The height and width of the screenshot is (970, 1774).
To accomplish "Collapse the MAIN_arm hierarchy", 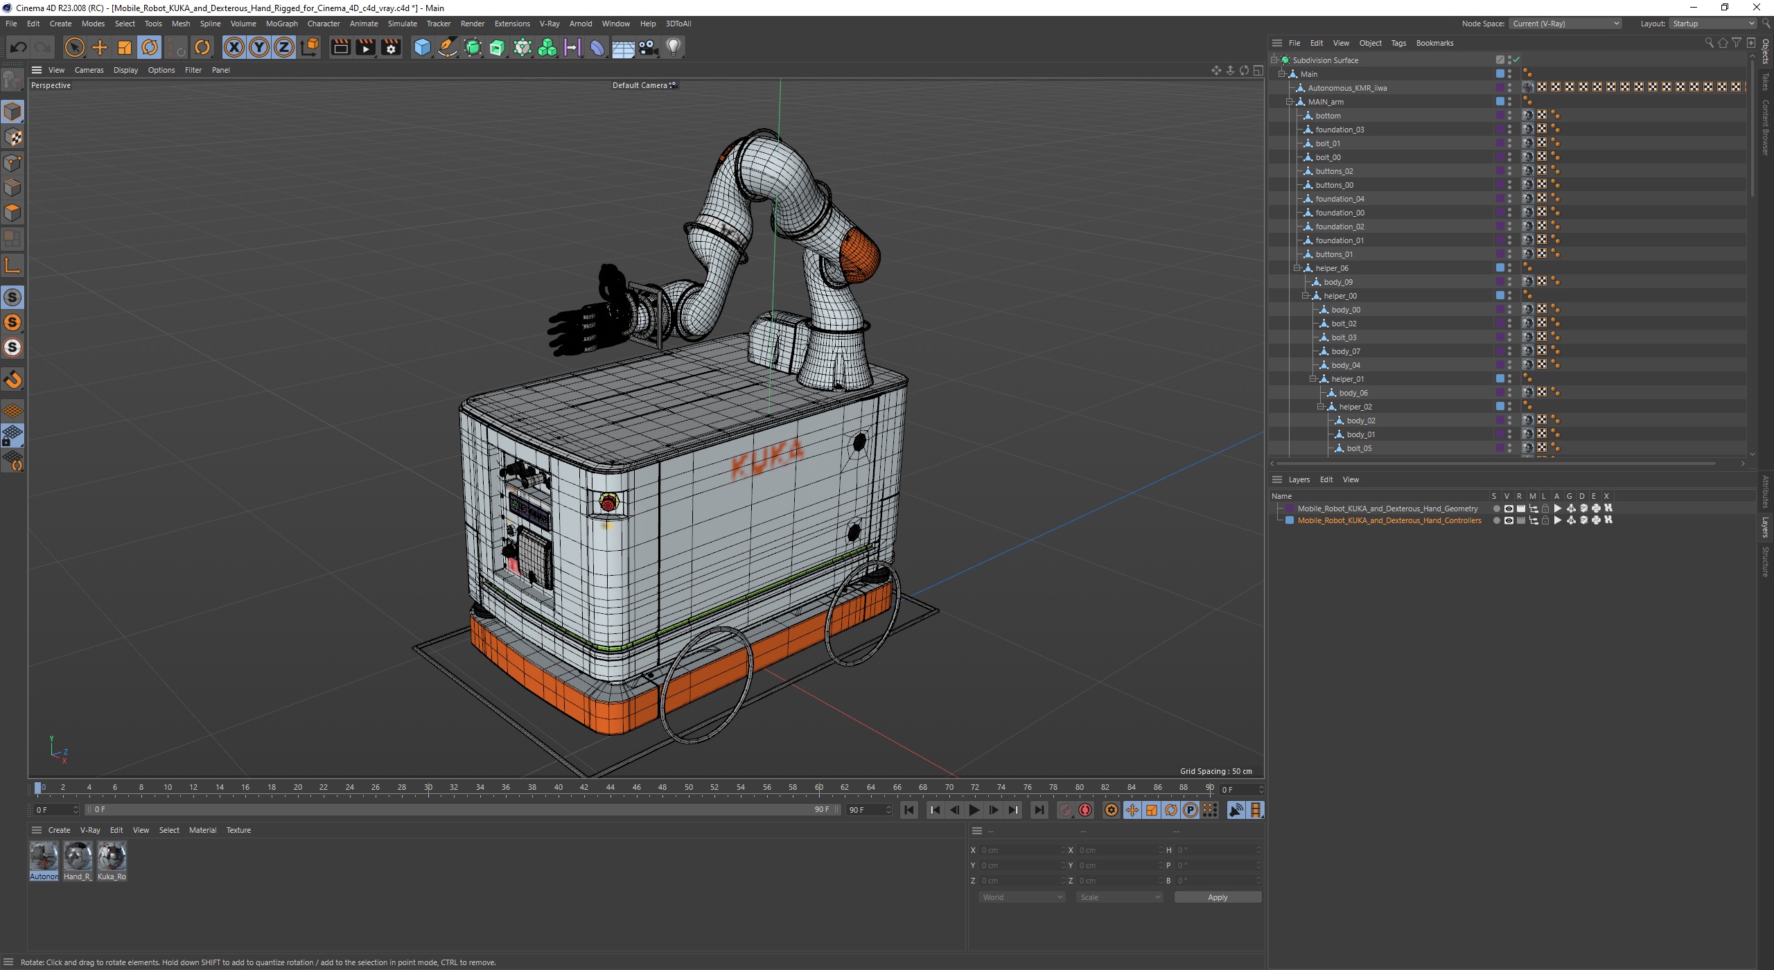I will [x=1290, y=102].
